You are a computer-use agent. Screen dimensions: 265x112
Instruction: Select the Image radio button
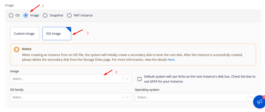pyautogui.click(x=26, y=15)
